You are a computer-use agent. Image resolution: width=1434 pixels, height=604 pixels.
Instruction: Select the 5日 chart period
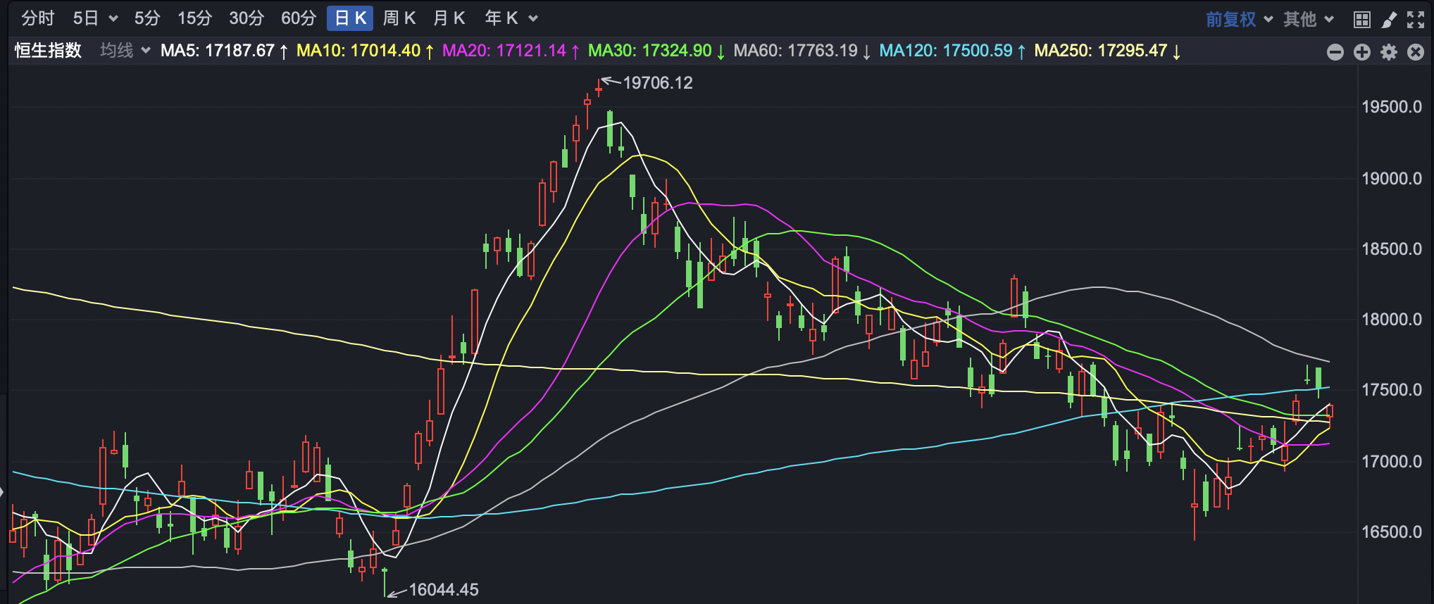click(86, 18)
